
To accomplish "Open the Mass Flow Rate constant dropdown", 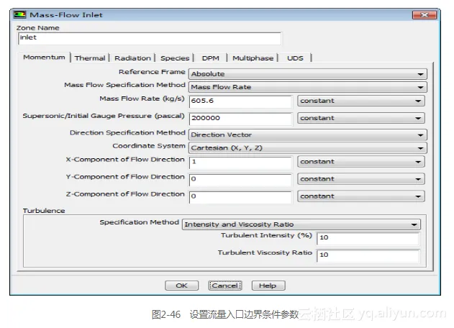I will (x=361, y=101).
